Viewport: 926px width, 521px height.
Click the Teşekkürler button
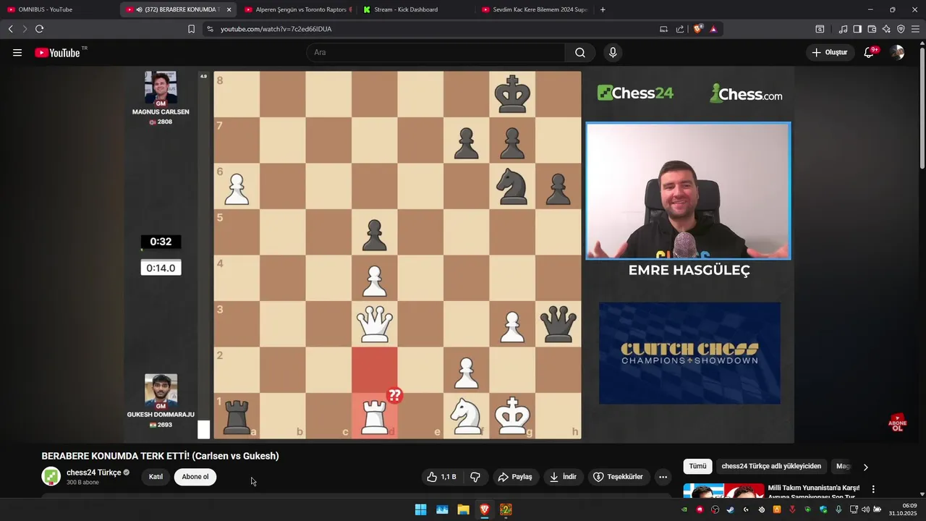click(x=618, y=477)
